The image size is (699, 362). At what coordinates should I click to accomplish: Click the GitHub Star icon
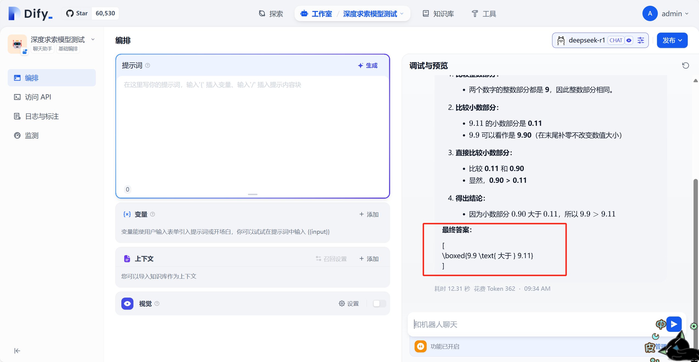70,13
